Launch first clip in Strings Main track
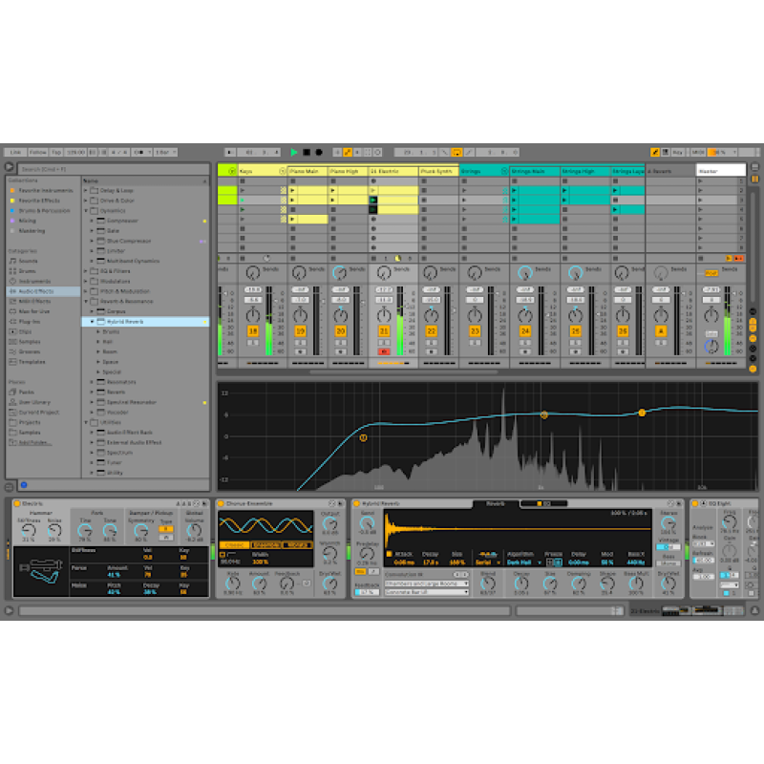Image resolution: width=764 pixels, height=764 pixels. (514, 191)
